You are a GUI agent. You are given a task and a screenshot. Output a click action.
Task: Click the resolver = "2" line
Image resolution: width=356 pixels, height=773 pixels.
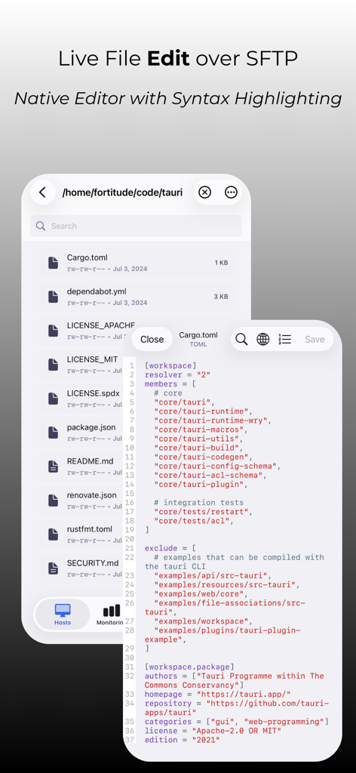point(178,374)
